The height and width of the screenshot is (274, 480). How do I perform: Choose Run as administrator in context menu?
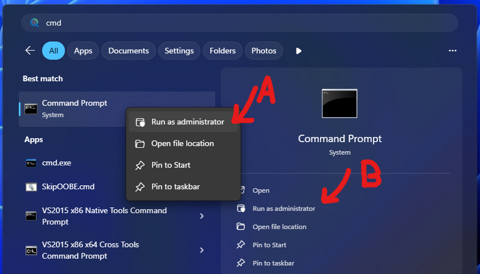(x=183, y=122)
